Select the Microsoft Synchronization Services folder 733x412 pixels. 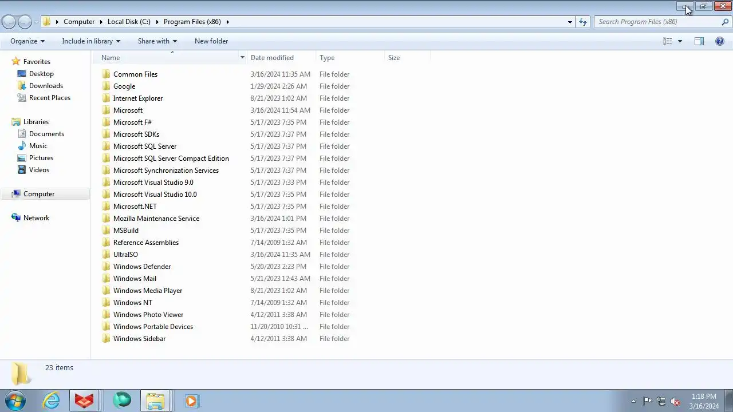click(x=166, y=171)
